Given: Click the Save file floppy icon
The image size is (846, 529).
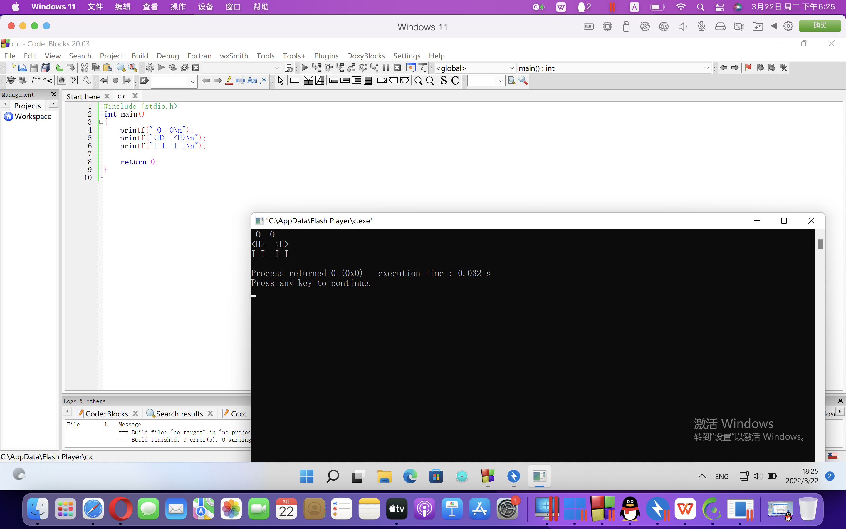Looking at the screenshot, I should (x=33, y=68).
